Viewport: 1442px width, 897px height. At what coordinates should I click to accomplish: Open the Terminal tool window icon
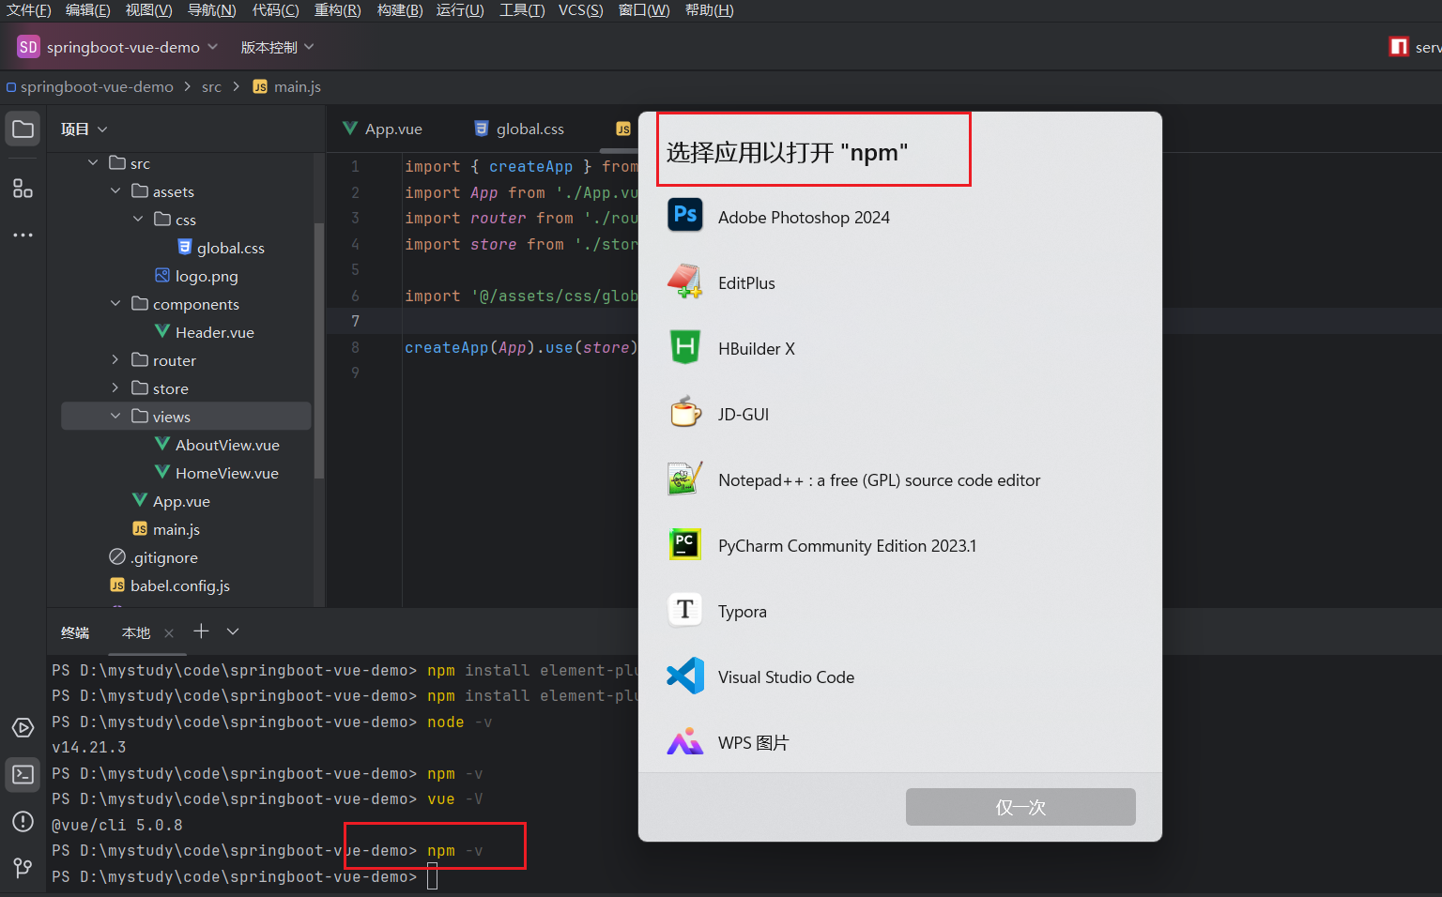23,775
